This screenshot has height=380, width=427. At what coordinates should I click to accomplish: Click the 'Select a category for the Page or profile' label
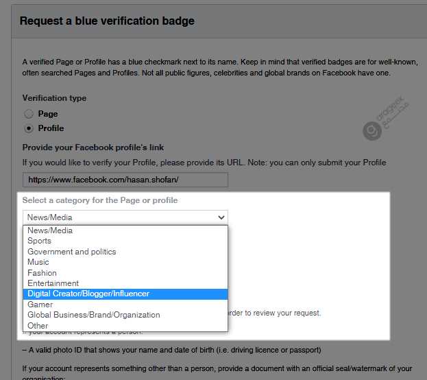coord(100,200)
